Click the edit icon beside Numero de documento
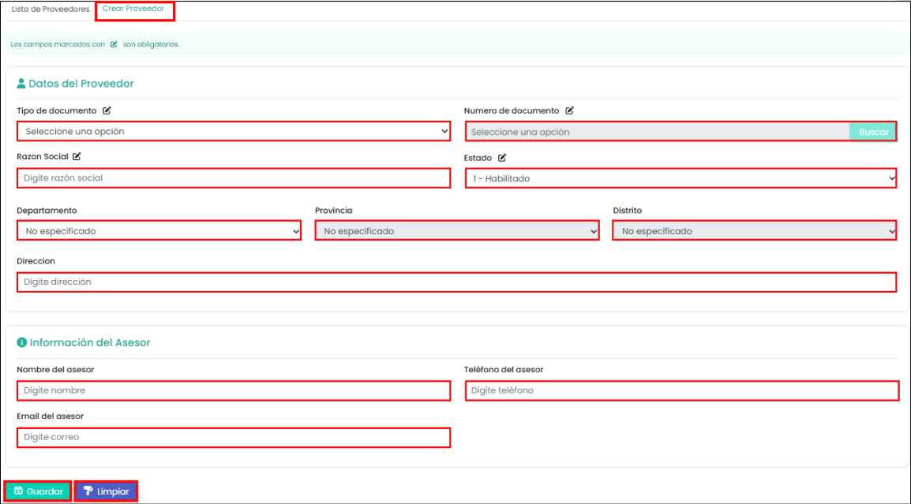 pos(569,111)
